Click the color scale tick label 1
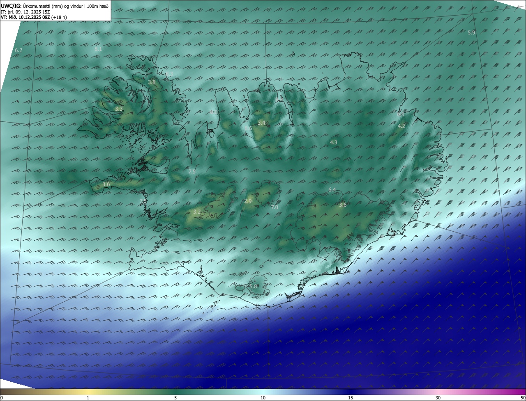This screenshot has width=526, height=401. [x=88, y=398]
